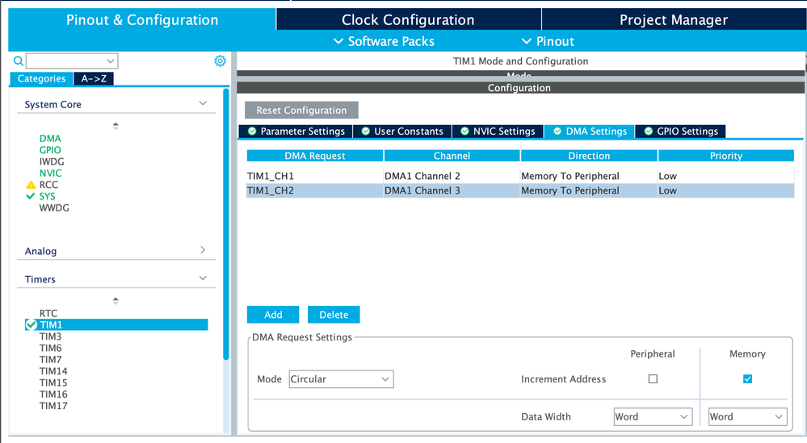Expand the Analog category

[203, 250]
